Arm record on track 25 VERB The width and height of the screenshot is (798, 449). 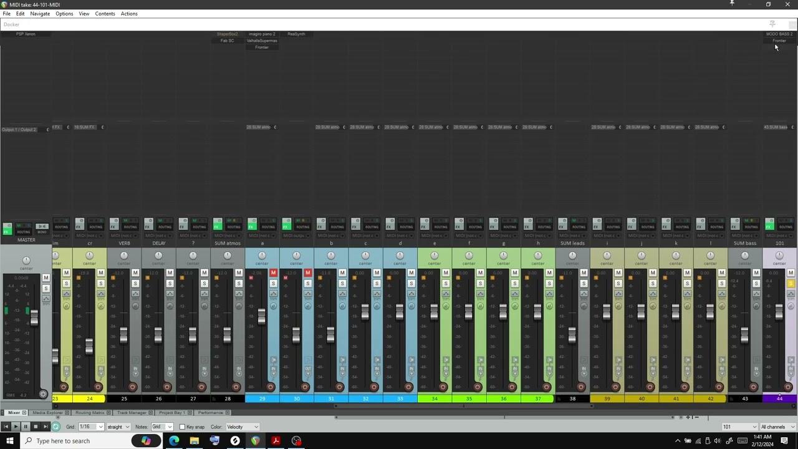[x=133, y=387]
